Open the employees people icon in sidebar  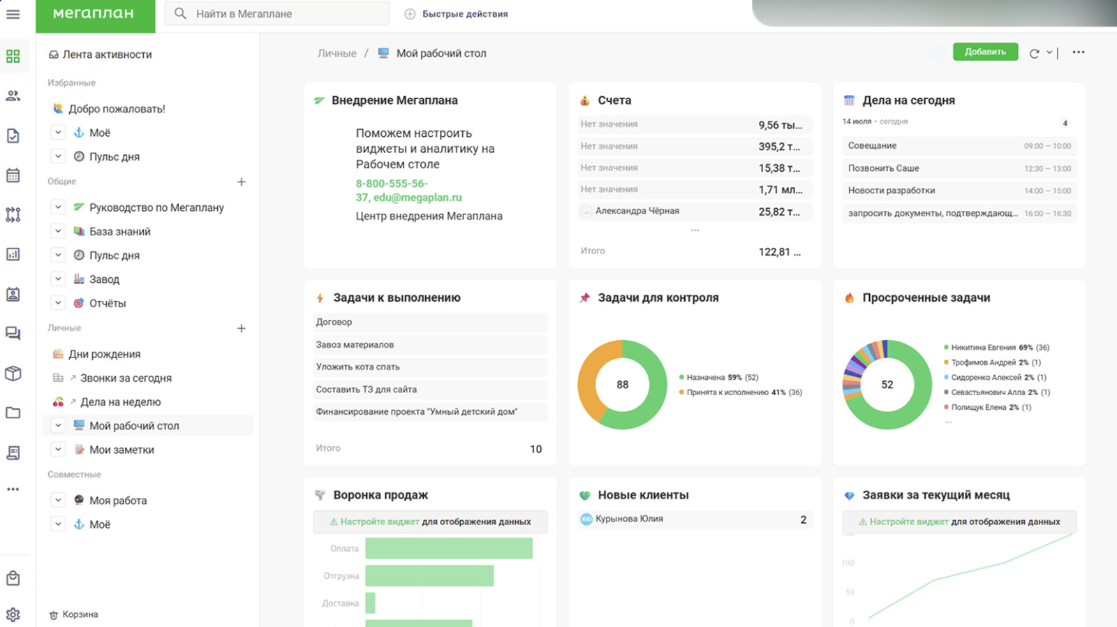(x=13, y=96)
